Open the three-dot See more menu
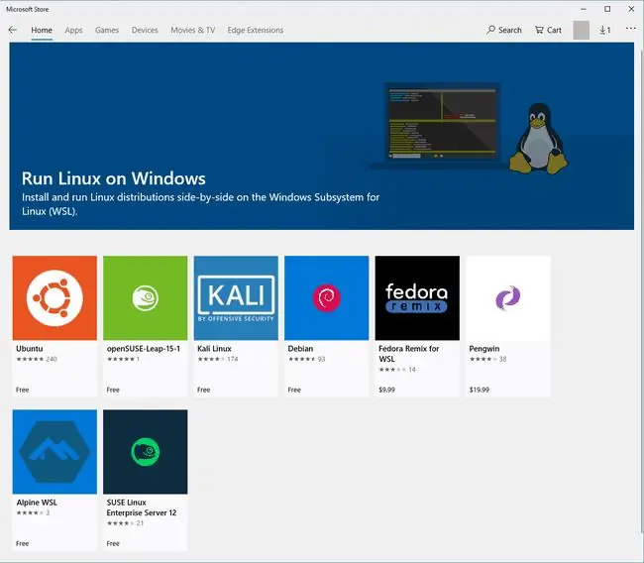644x563 pixels. [630, 29]
